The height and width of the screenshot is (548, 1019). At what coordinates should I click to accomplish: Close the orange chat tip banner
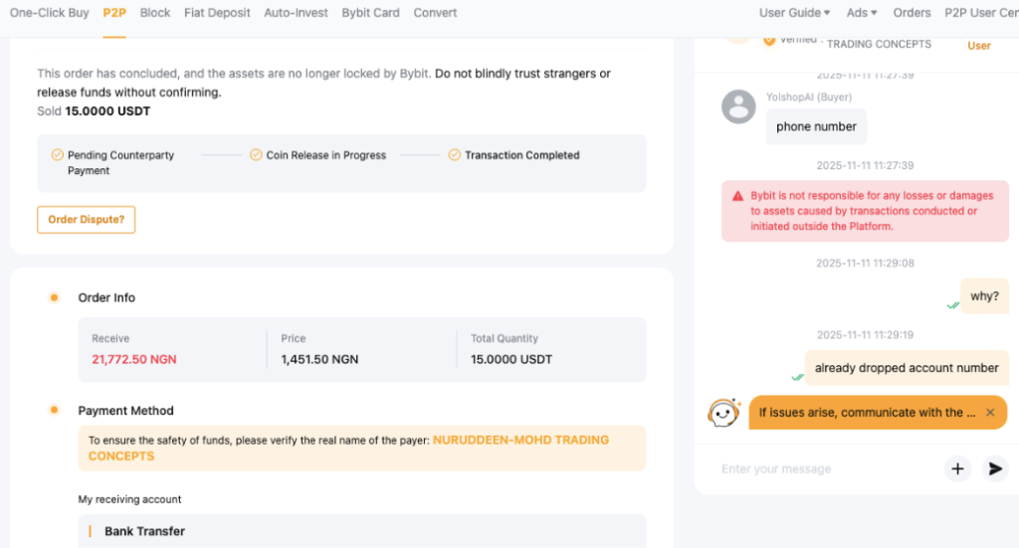(x=990, y=413)
